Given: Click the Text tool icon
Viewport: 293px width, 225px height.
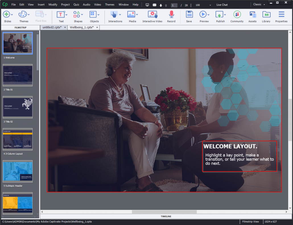Looking at the screenshot, I should (x=61, y=15).
